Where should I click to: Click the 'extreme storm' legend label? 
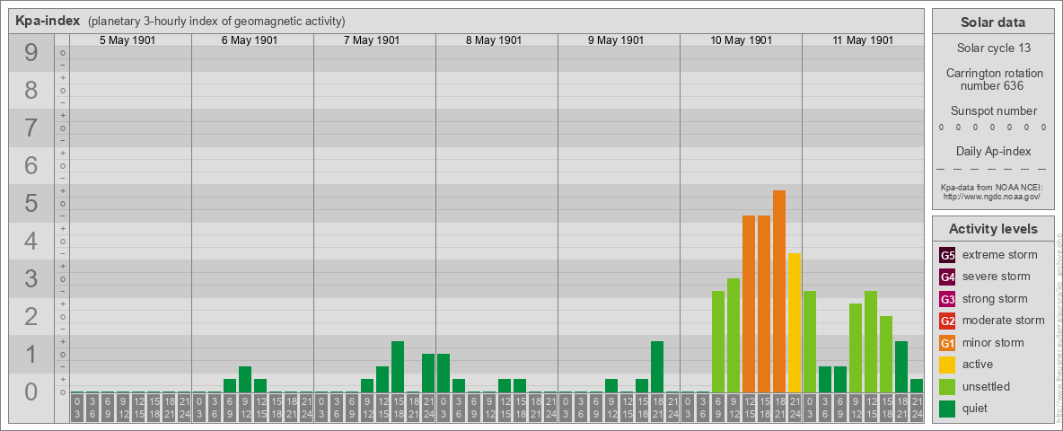pyautogui.click(x=1000, y=255)
